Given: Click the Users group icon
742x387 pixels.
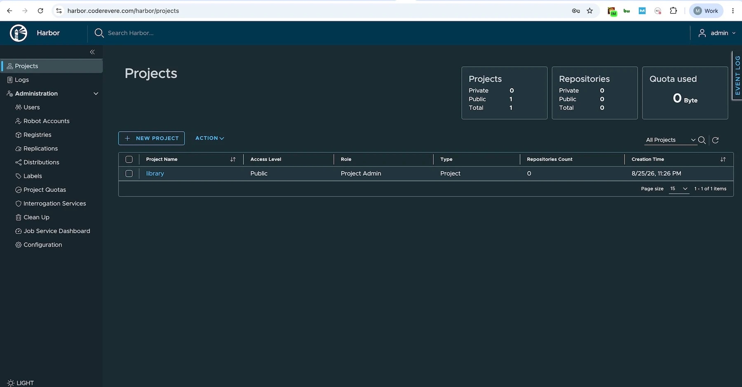Looking at the screenshot, I should pyautogui.click(x=18, y=107).
